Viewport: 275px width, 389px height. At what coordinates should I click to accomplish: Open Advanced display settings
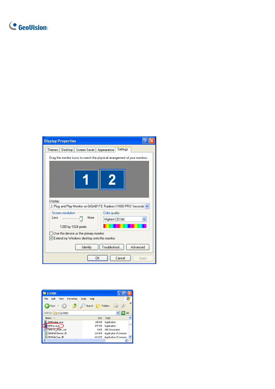[138, 247]
